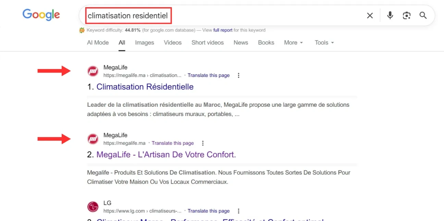Click the magnifying glass to search
This screenshot has height=221, width=444.
[423, 15]
